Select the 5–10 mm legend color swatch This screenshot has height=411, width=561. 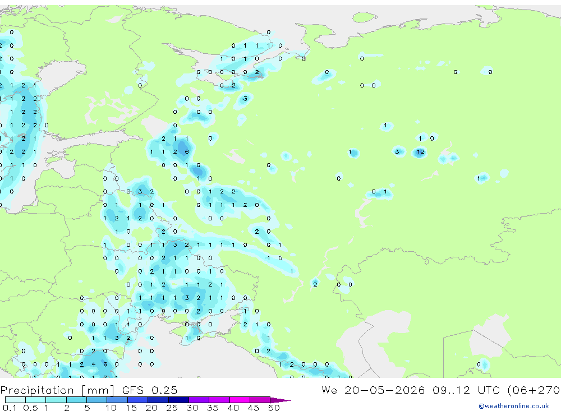point(97,400)
